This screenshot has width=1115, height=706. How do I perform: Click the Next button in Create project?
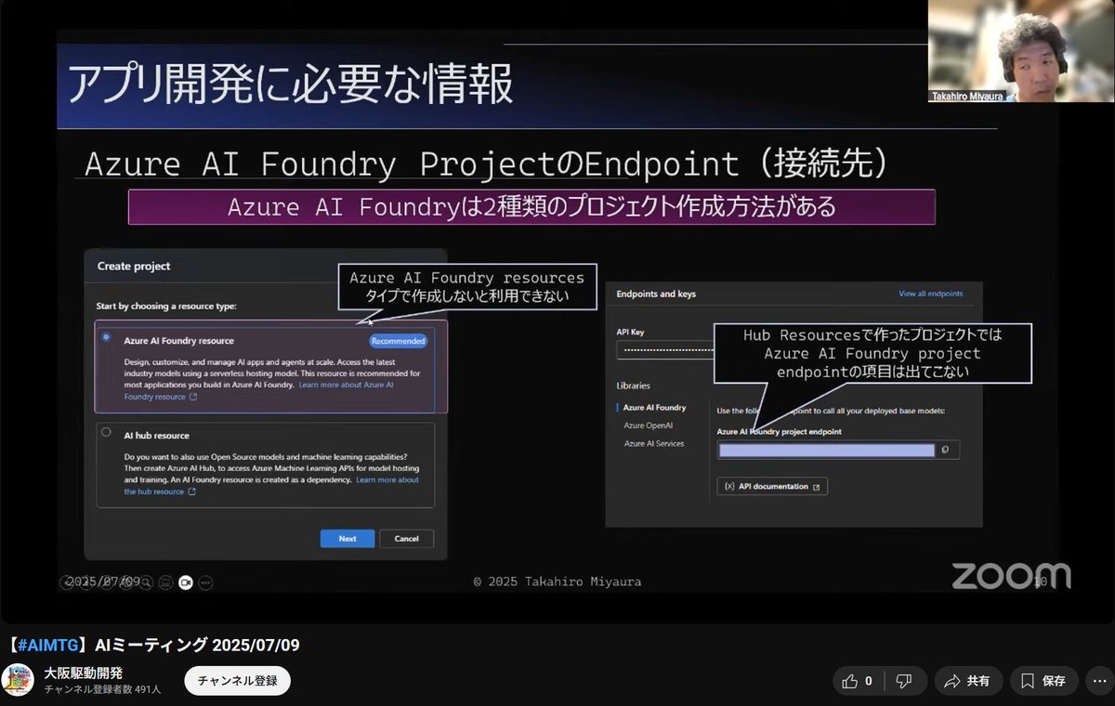click(348, 539)
